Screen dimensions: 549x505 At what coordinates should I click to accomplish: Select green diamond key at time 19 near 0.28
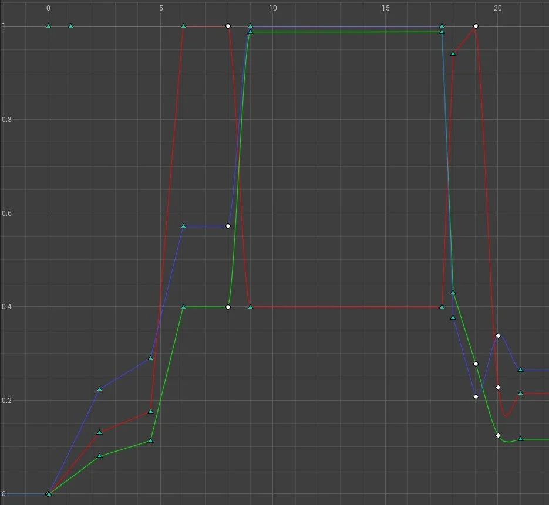[476, 364]
